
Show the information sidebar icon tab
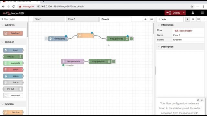187,19
